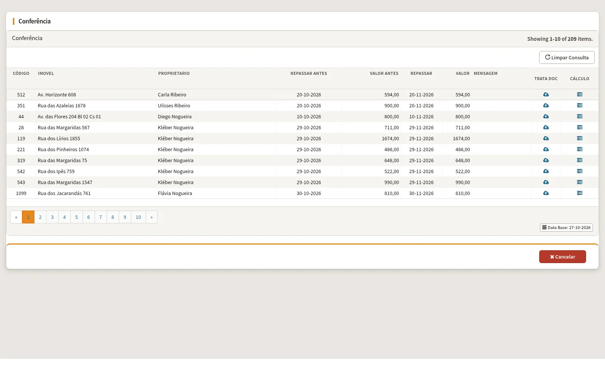Click upload icon for Rua dos Lírios 1855
605x378 pixels.
546,138
